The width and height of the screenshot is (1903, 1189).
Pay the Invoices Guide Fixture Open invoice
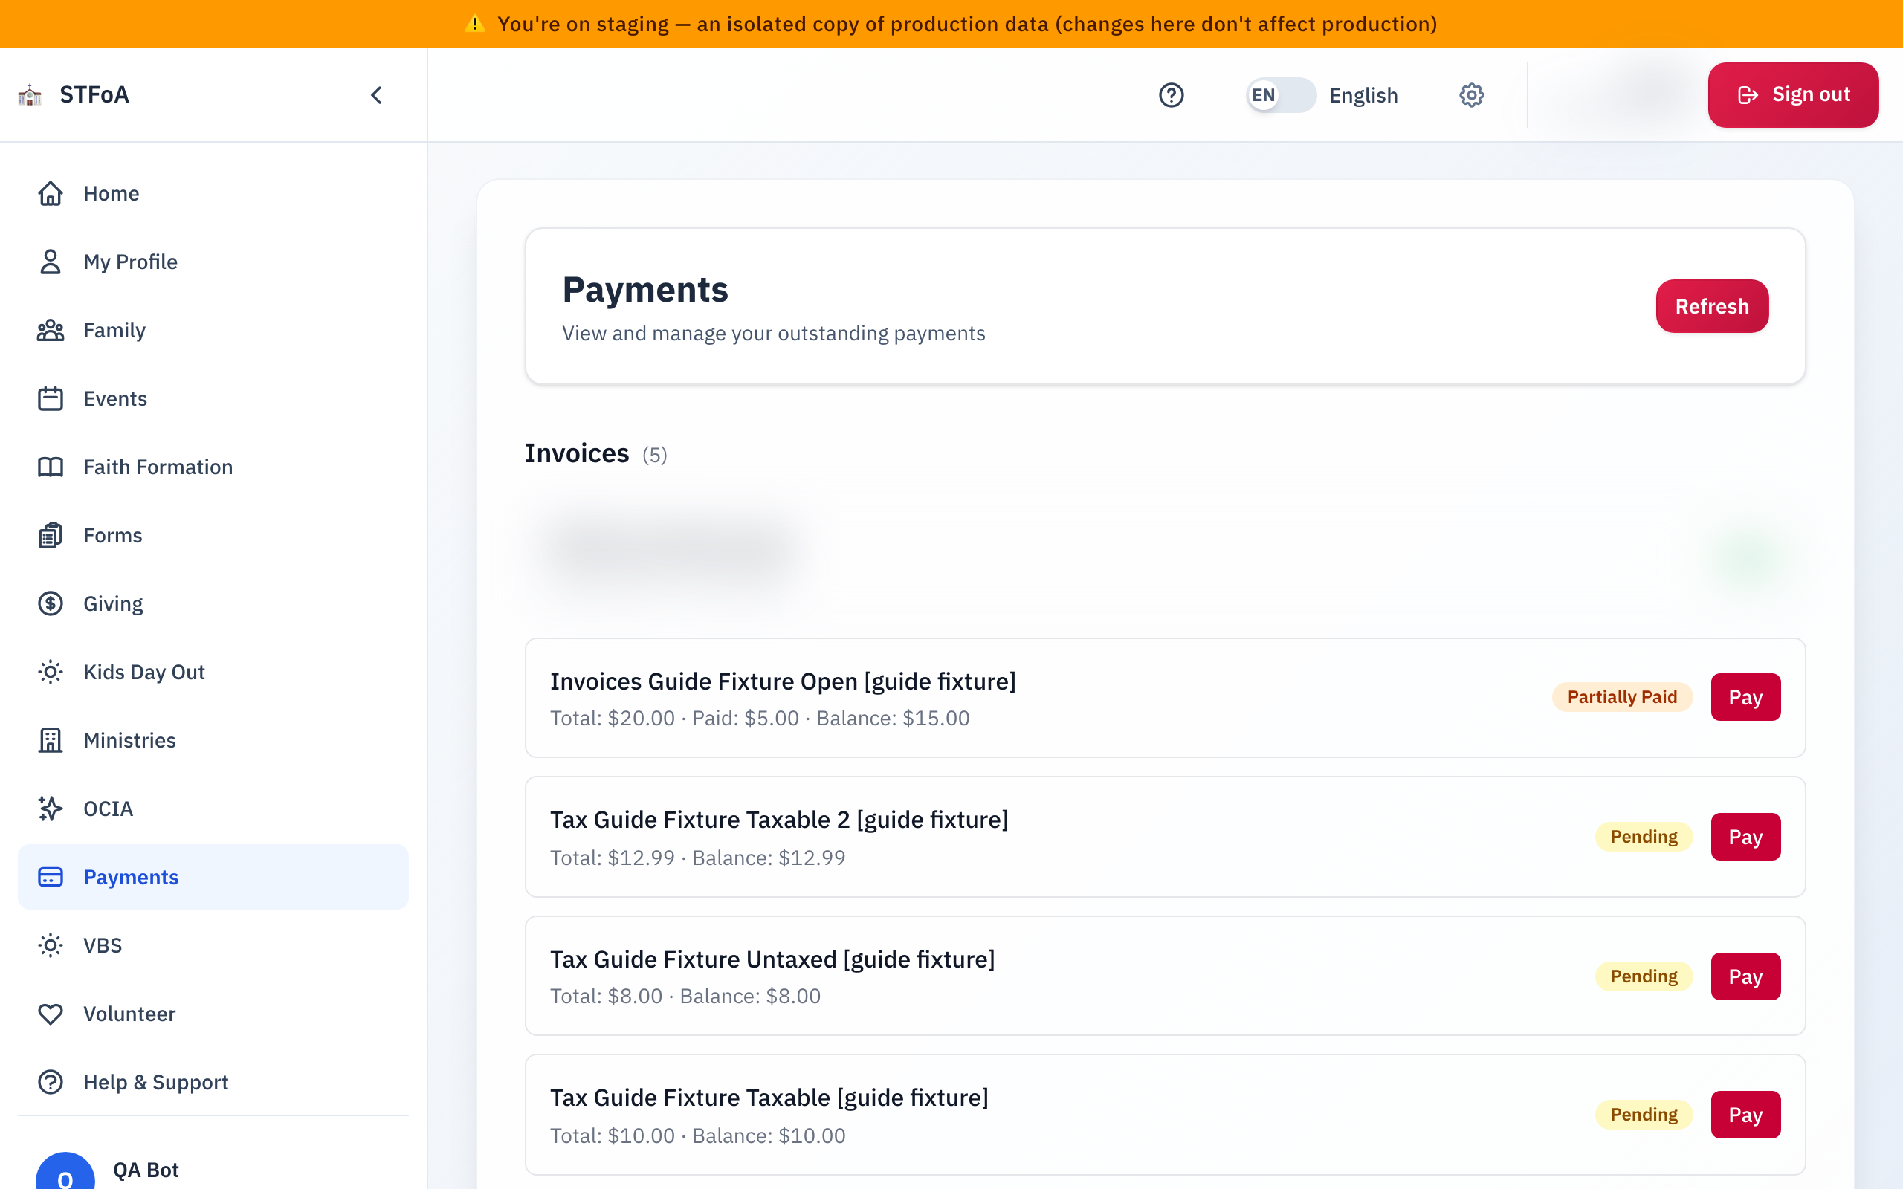point(1745,698)
